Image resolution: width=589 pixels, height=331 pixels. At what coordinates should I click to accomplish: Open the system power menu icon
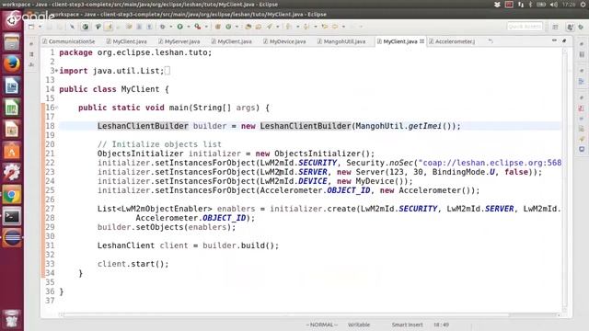[x=583, y=5]
